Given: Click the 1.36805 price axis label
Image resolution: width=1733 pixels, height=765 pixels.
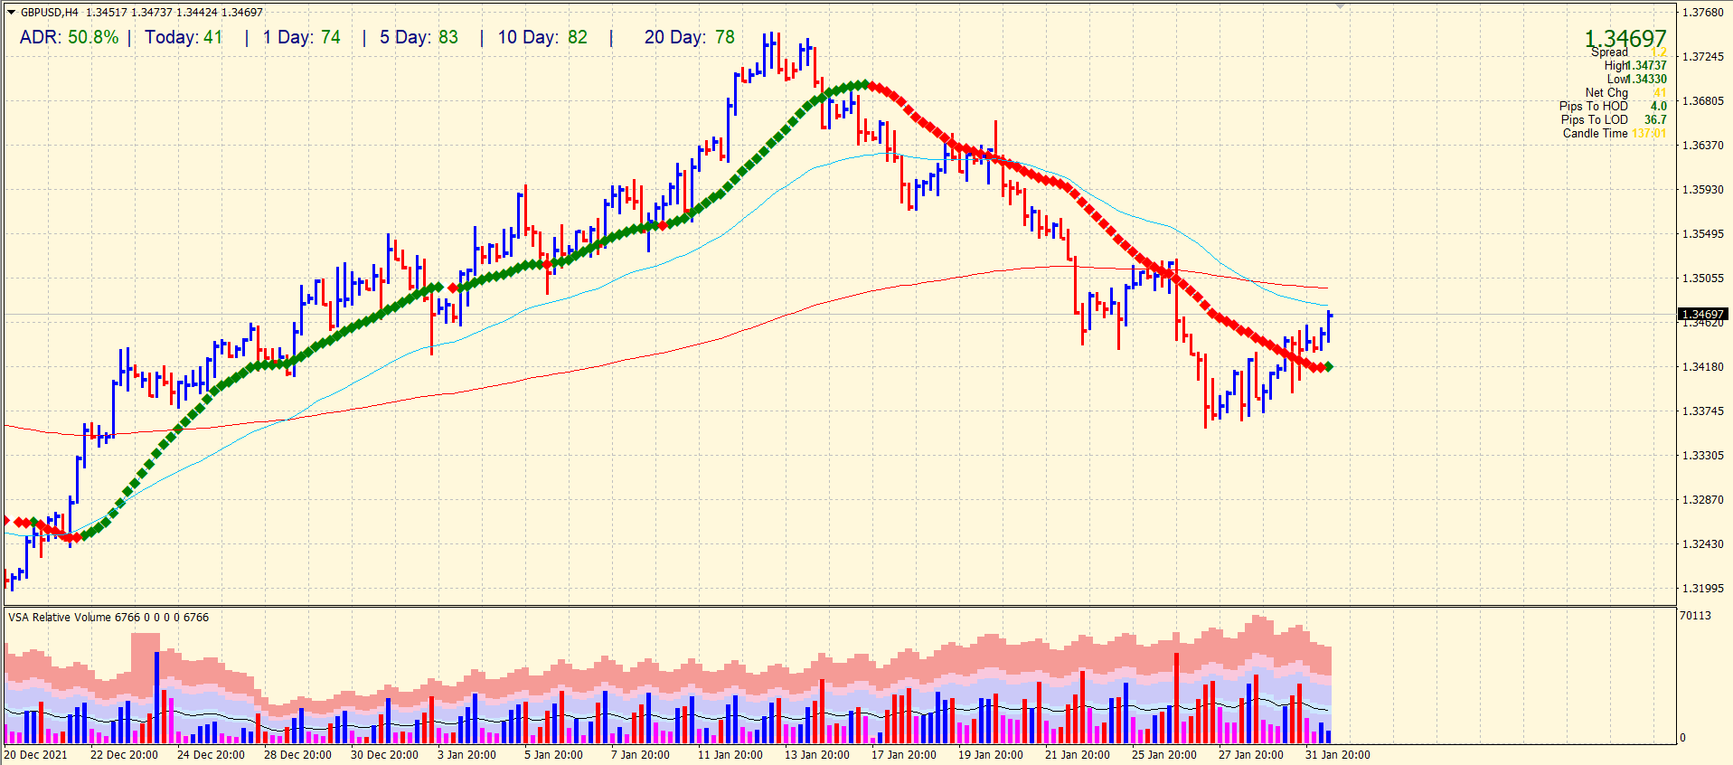Looking at the screenshot, I should coord(1703,100).
